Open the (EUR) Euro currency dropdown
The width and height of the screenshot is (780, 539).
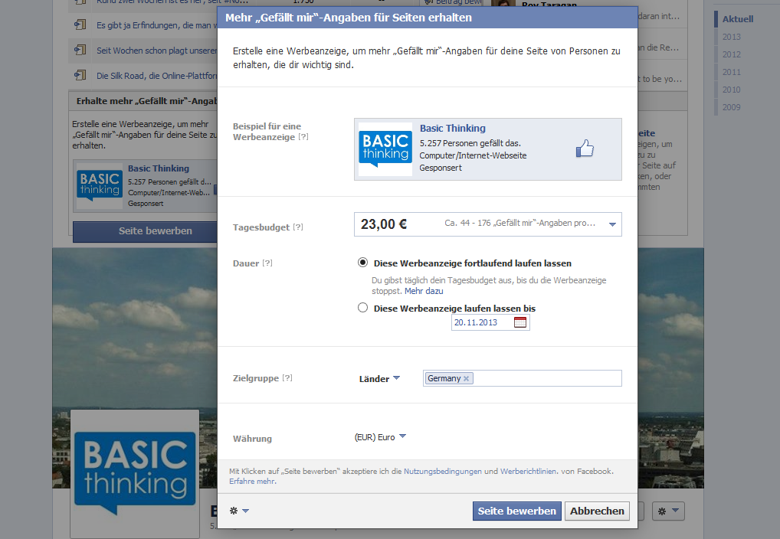(381, 437)
